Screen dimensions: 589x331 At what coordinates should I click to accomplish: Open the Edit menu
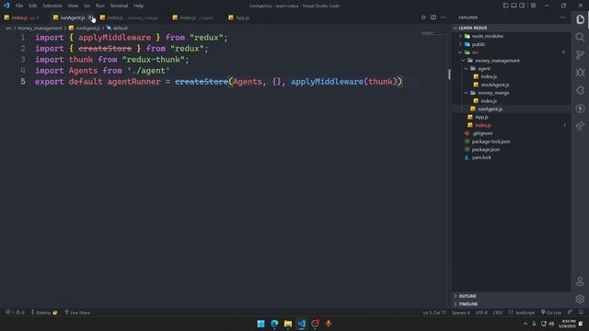point(33,6)
